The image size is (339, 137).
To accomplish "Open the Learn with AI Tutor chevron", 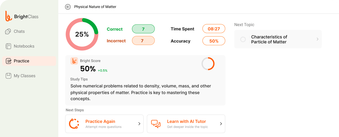I will 221,124.
